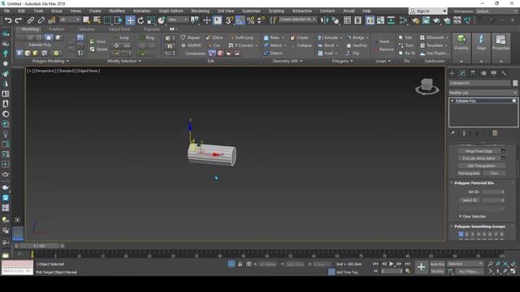Image resolution: width=520 pixels, height=292 pixels.
Task: Activate the Select and Rotate tool
Action: pos(141,20)
